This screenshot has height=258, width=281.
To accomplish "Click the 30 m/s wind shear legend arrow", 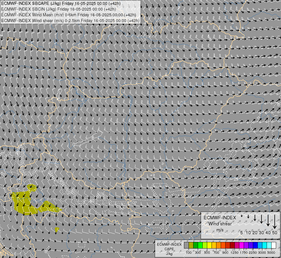I will click(261, 219).
